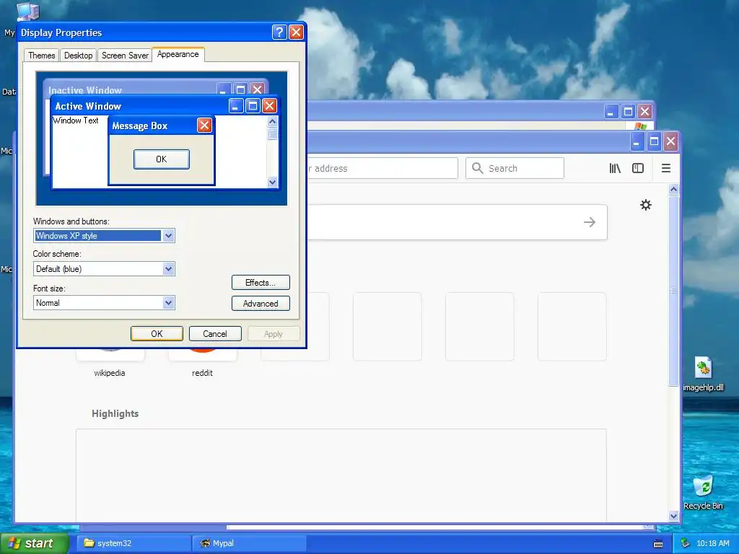Expand the Font size dropdown

click(168, 303)
